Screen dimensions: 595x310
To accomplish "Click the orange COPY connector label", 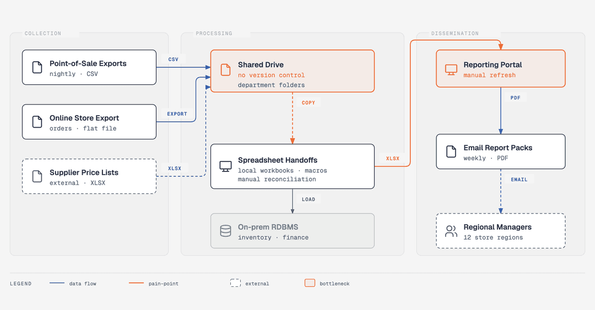I will pyautogui.click(x=309, y=102).
